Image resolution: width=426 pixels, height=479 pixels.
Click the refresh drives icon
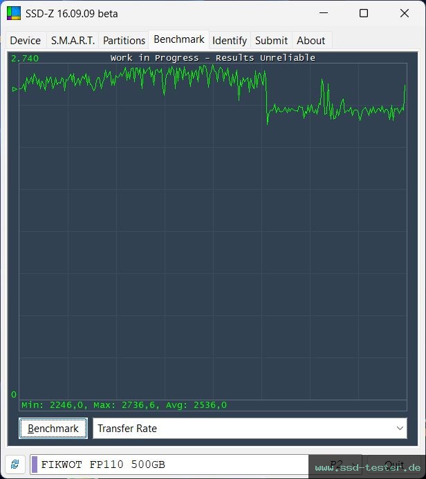[15, 465]
